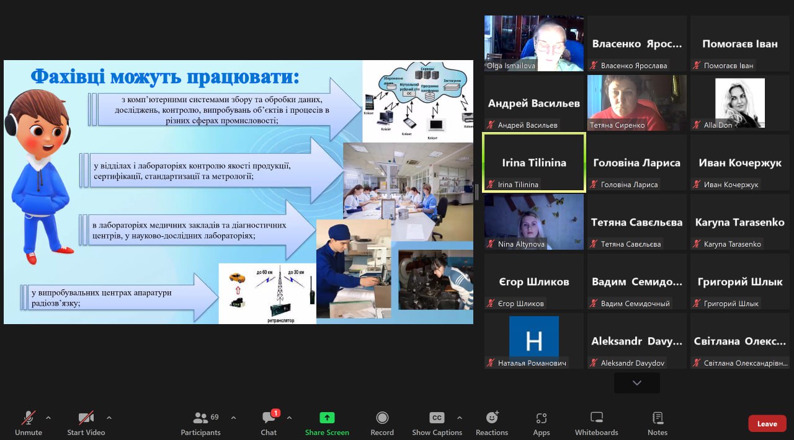Viewport: 794px width, 440px height.
Task: Select the Світлана Олександрівна participant tile
Action: click(x=740, y=341)
